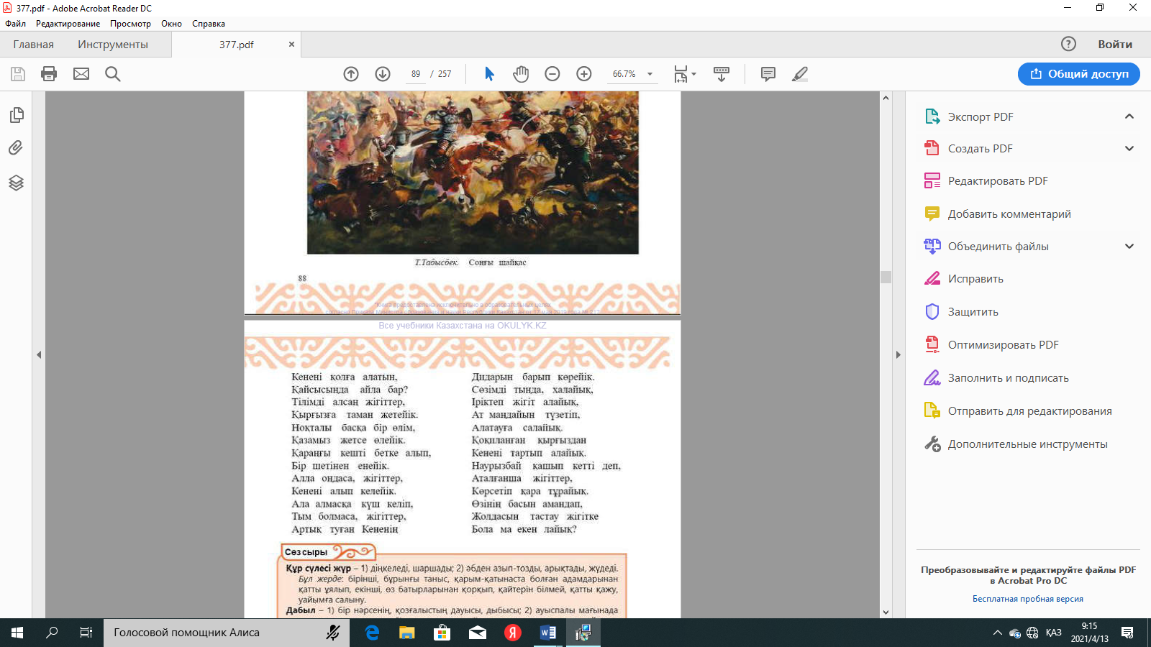Collapse the right tools pane arrow
1151x647 pixels.
[x=898, y=354]
